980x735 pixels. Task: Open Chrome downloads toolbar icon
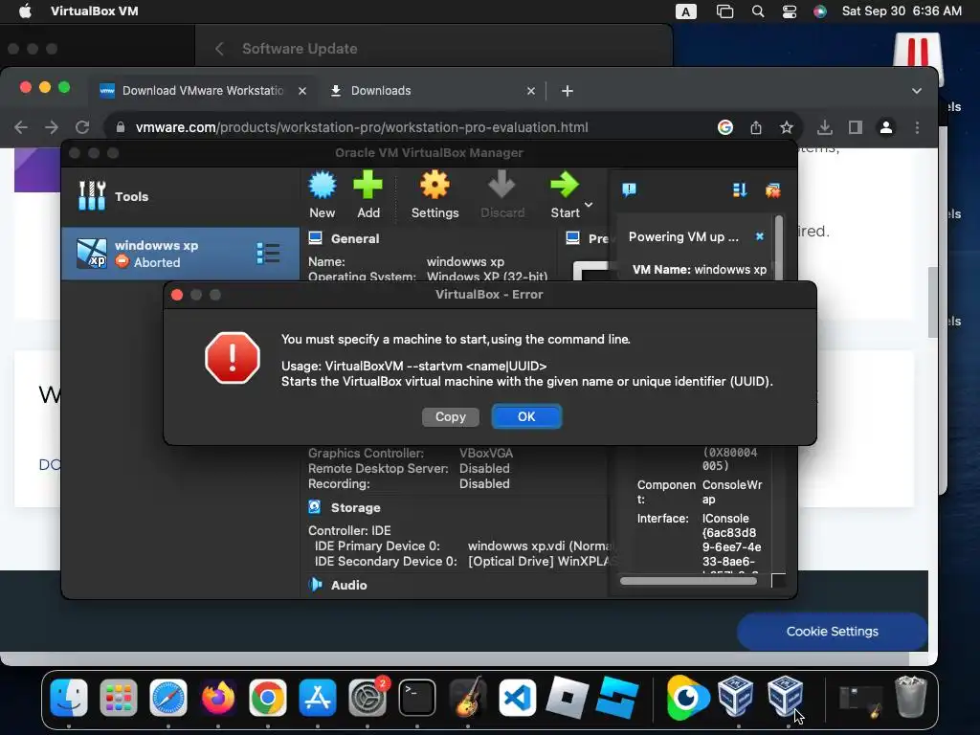click(824, 127)
